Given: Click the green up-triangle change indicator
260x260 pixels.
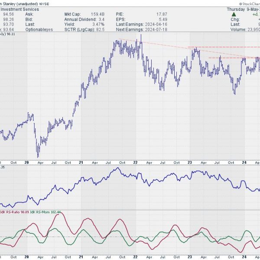Looking at the screenshot, I should 234,14.
